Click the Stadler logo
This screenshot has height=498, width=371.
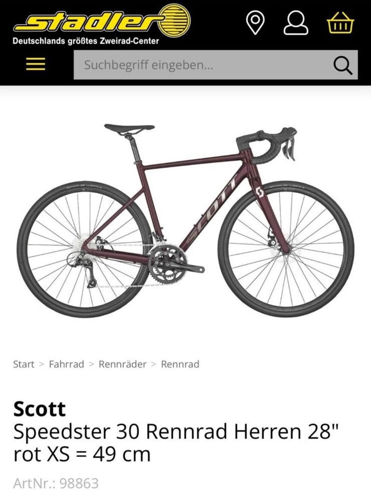click(x=102, y=21)
